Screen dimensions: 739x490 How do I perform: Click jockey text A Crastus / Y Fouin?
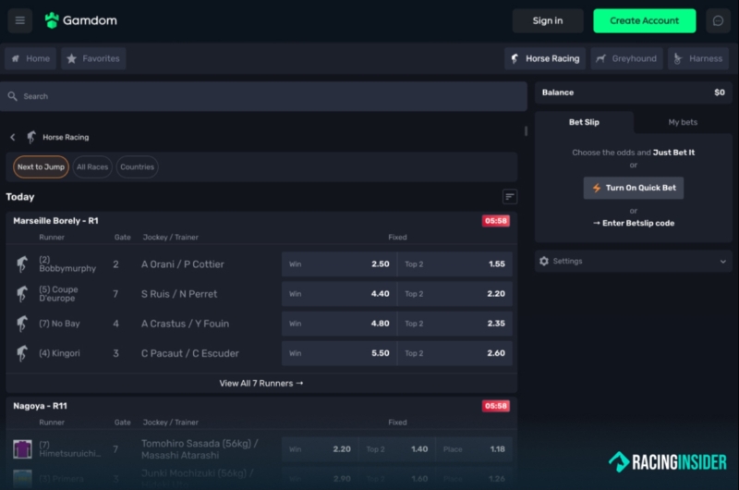pyautogui.click(x=186, y=324)
